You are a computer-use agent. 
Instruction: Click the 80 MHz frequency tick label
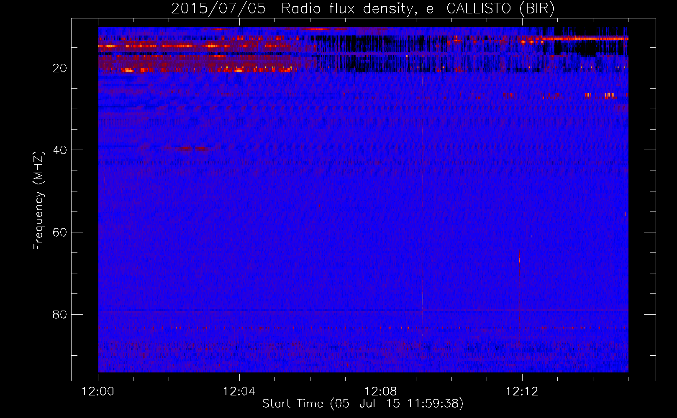coord(60,314)
